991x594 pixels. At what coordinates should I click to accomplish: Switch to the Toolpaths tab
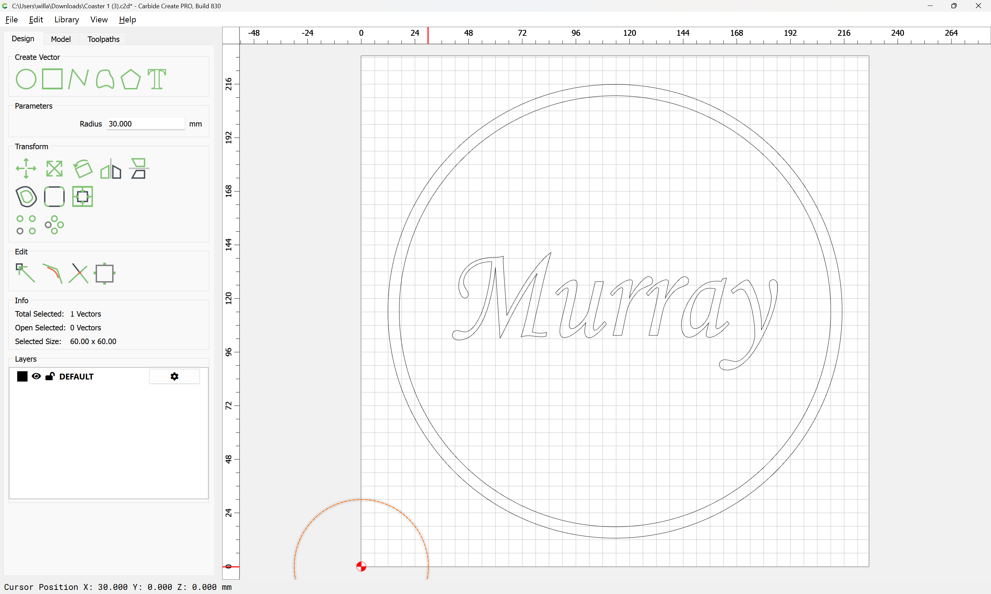point(103,39)
